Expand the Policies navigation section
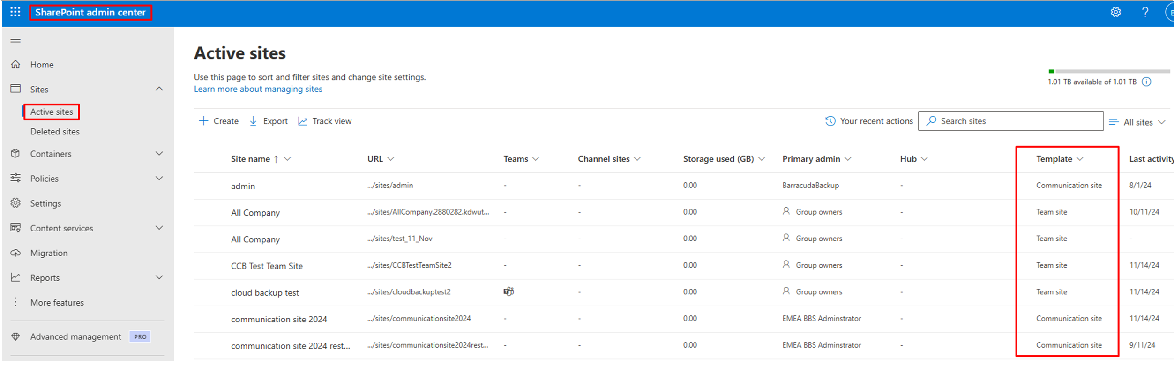1174x373 pixels. point(159,179)
